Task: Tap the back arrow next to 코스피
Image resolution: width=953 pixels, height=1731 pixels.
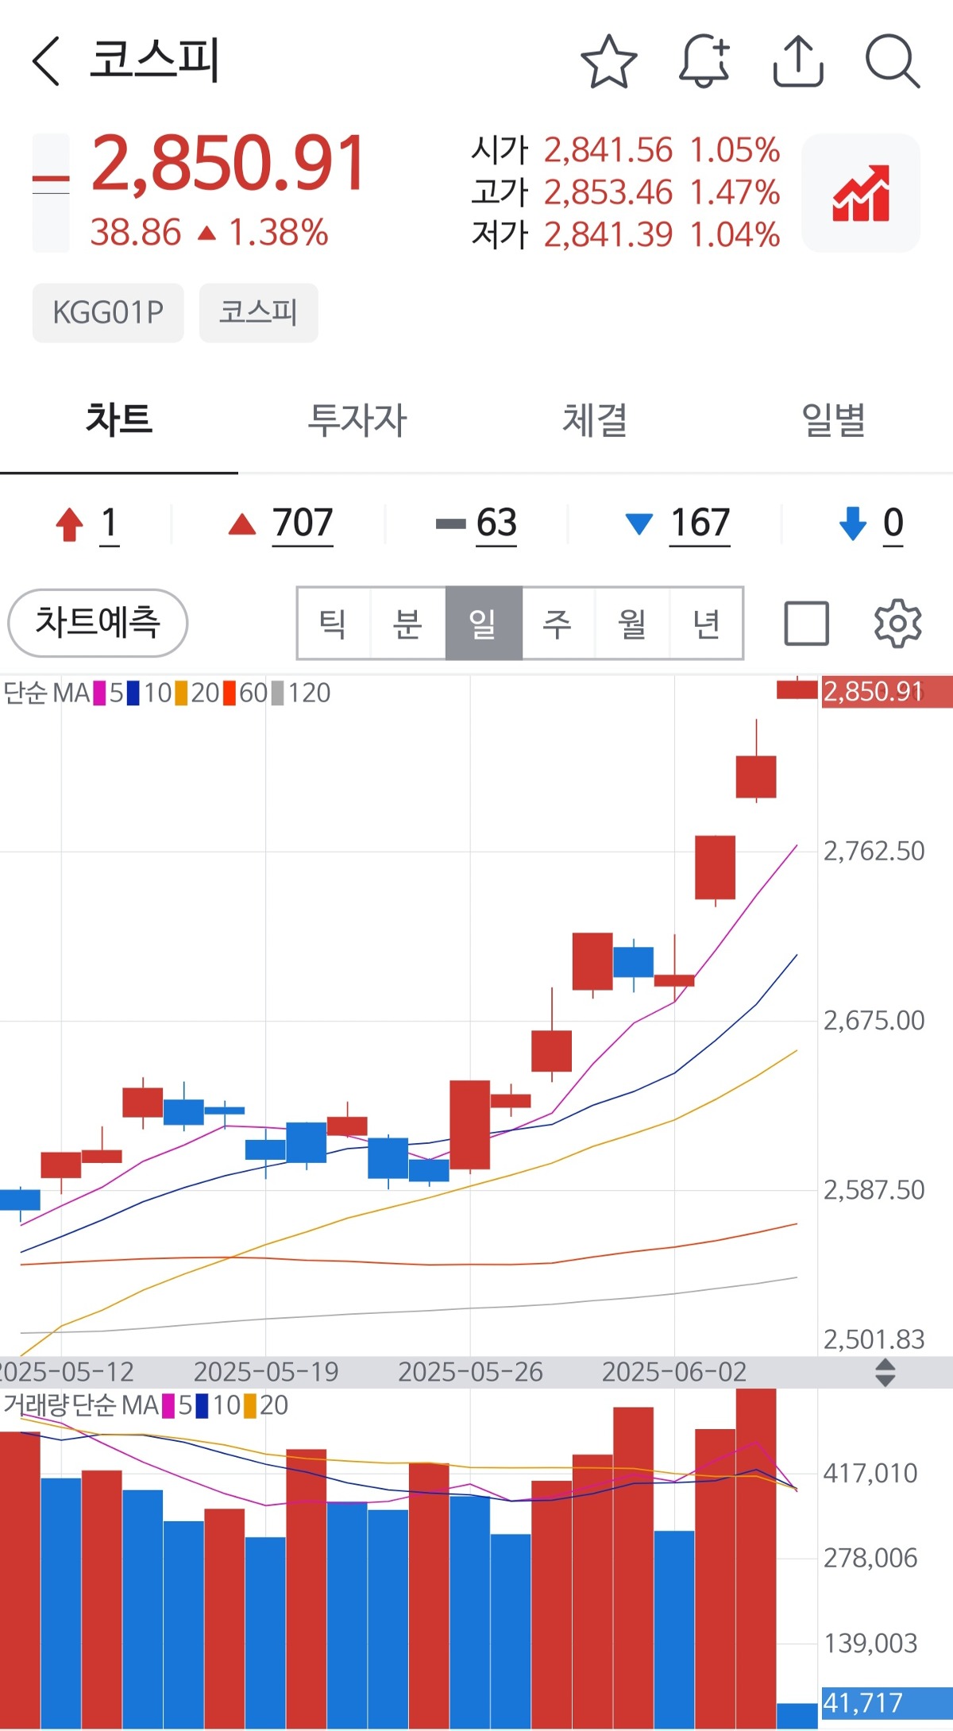Action: pyautogui.click(x=46, y=61)
